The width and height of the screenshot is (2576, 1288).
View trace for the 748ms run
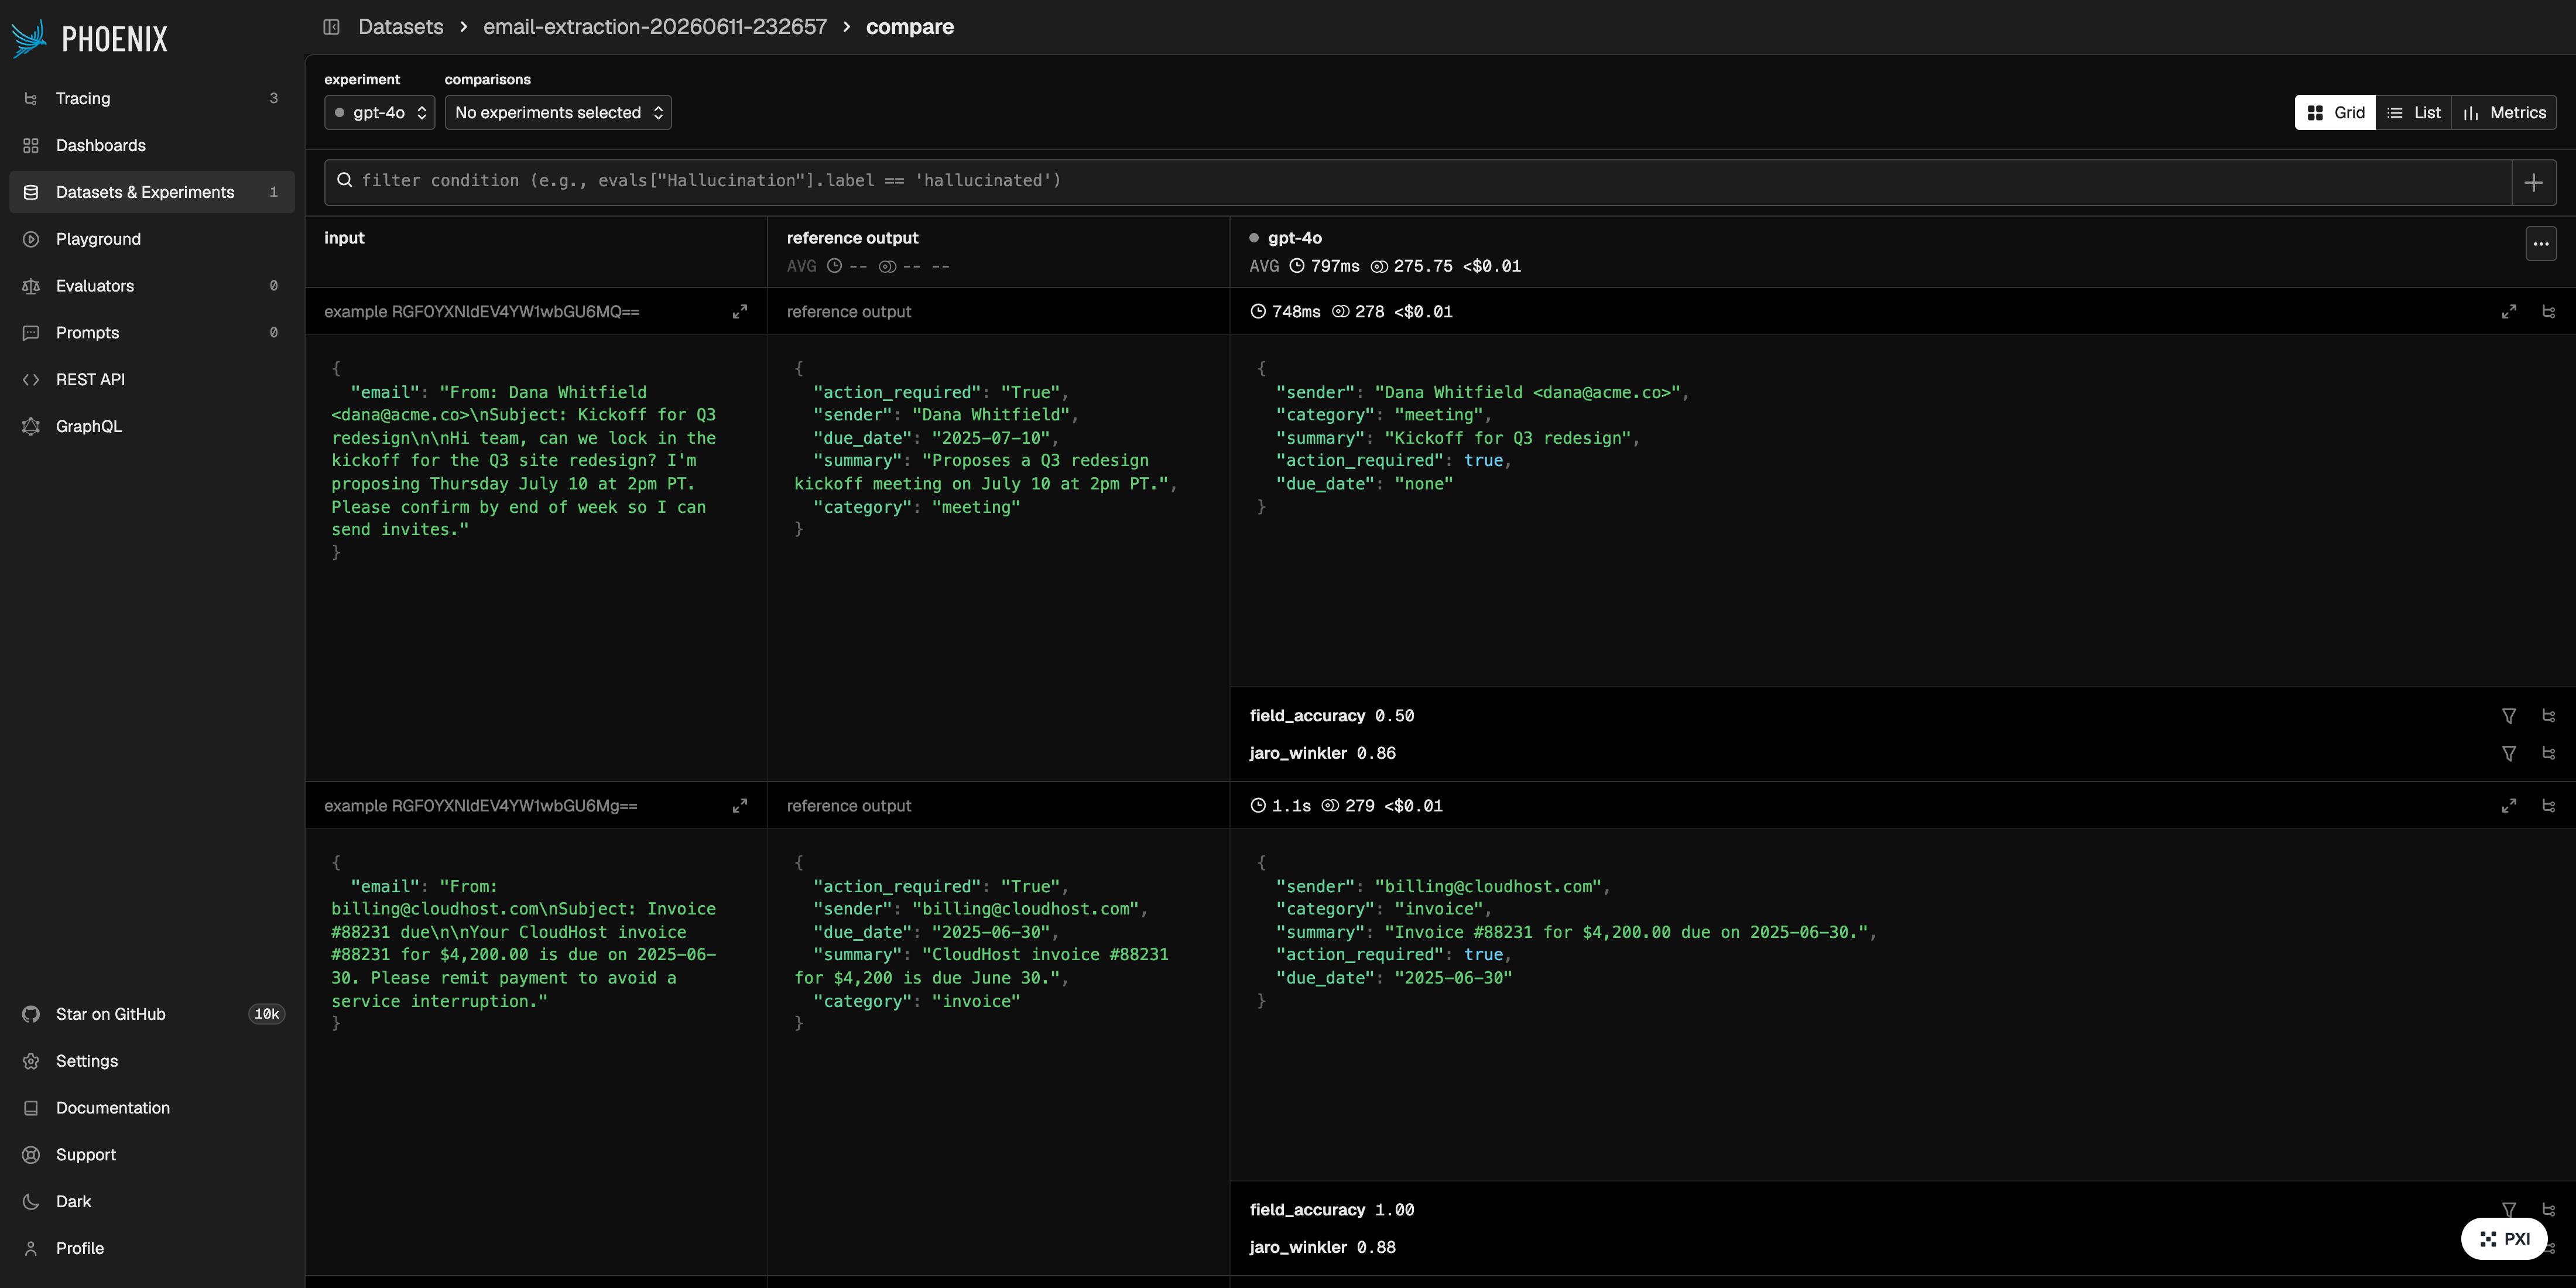pos(2549,312)
